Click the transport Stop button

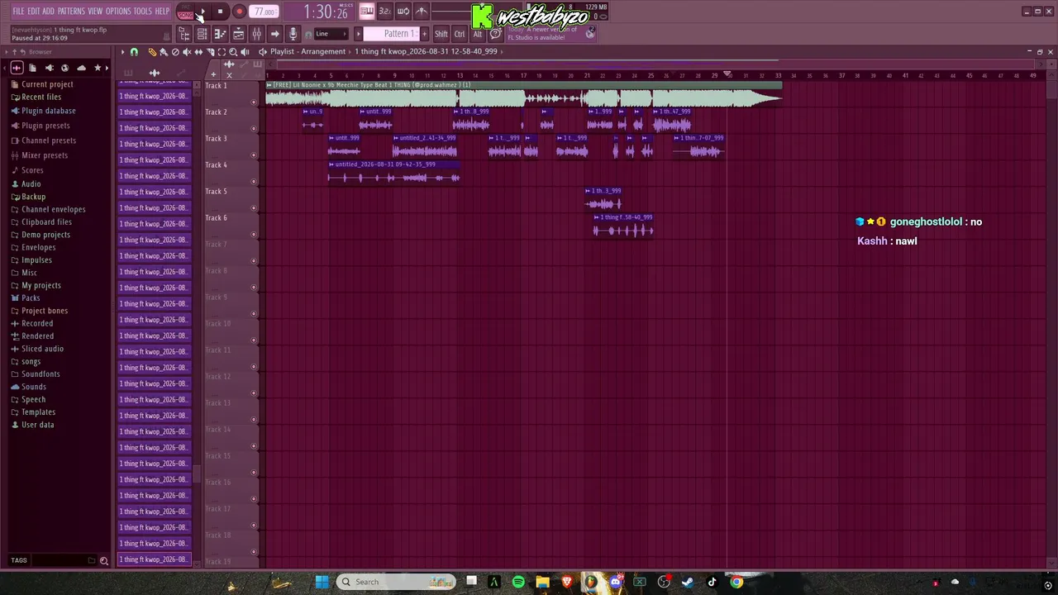click(x=220, y=12)
